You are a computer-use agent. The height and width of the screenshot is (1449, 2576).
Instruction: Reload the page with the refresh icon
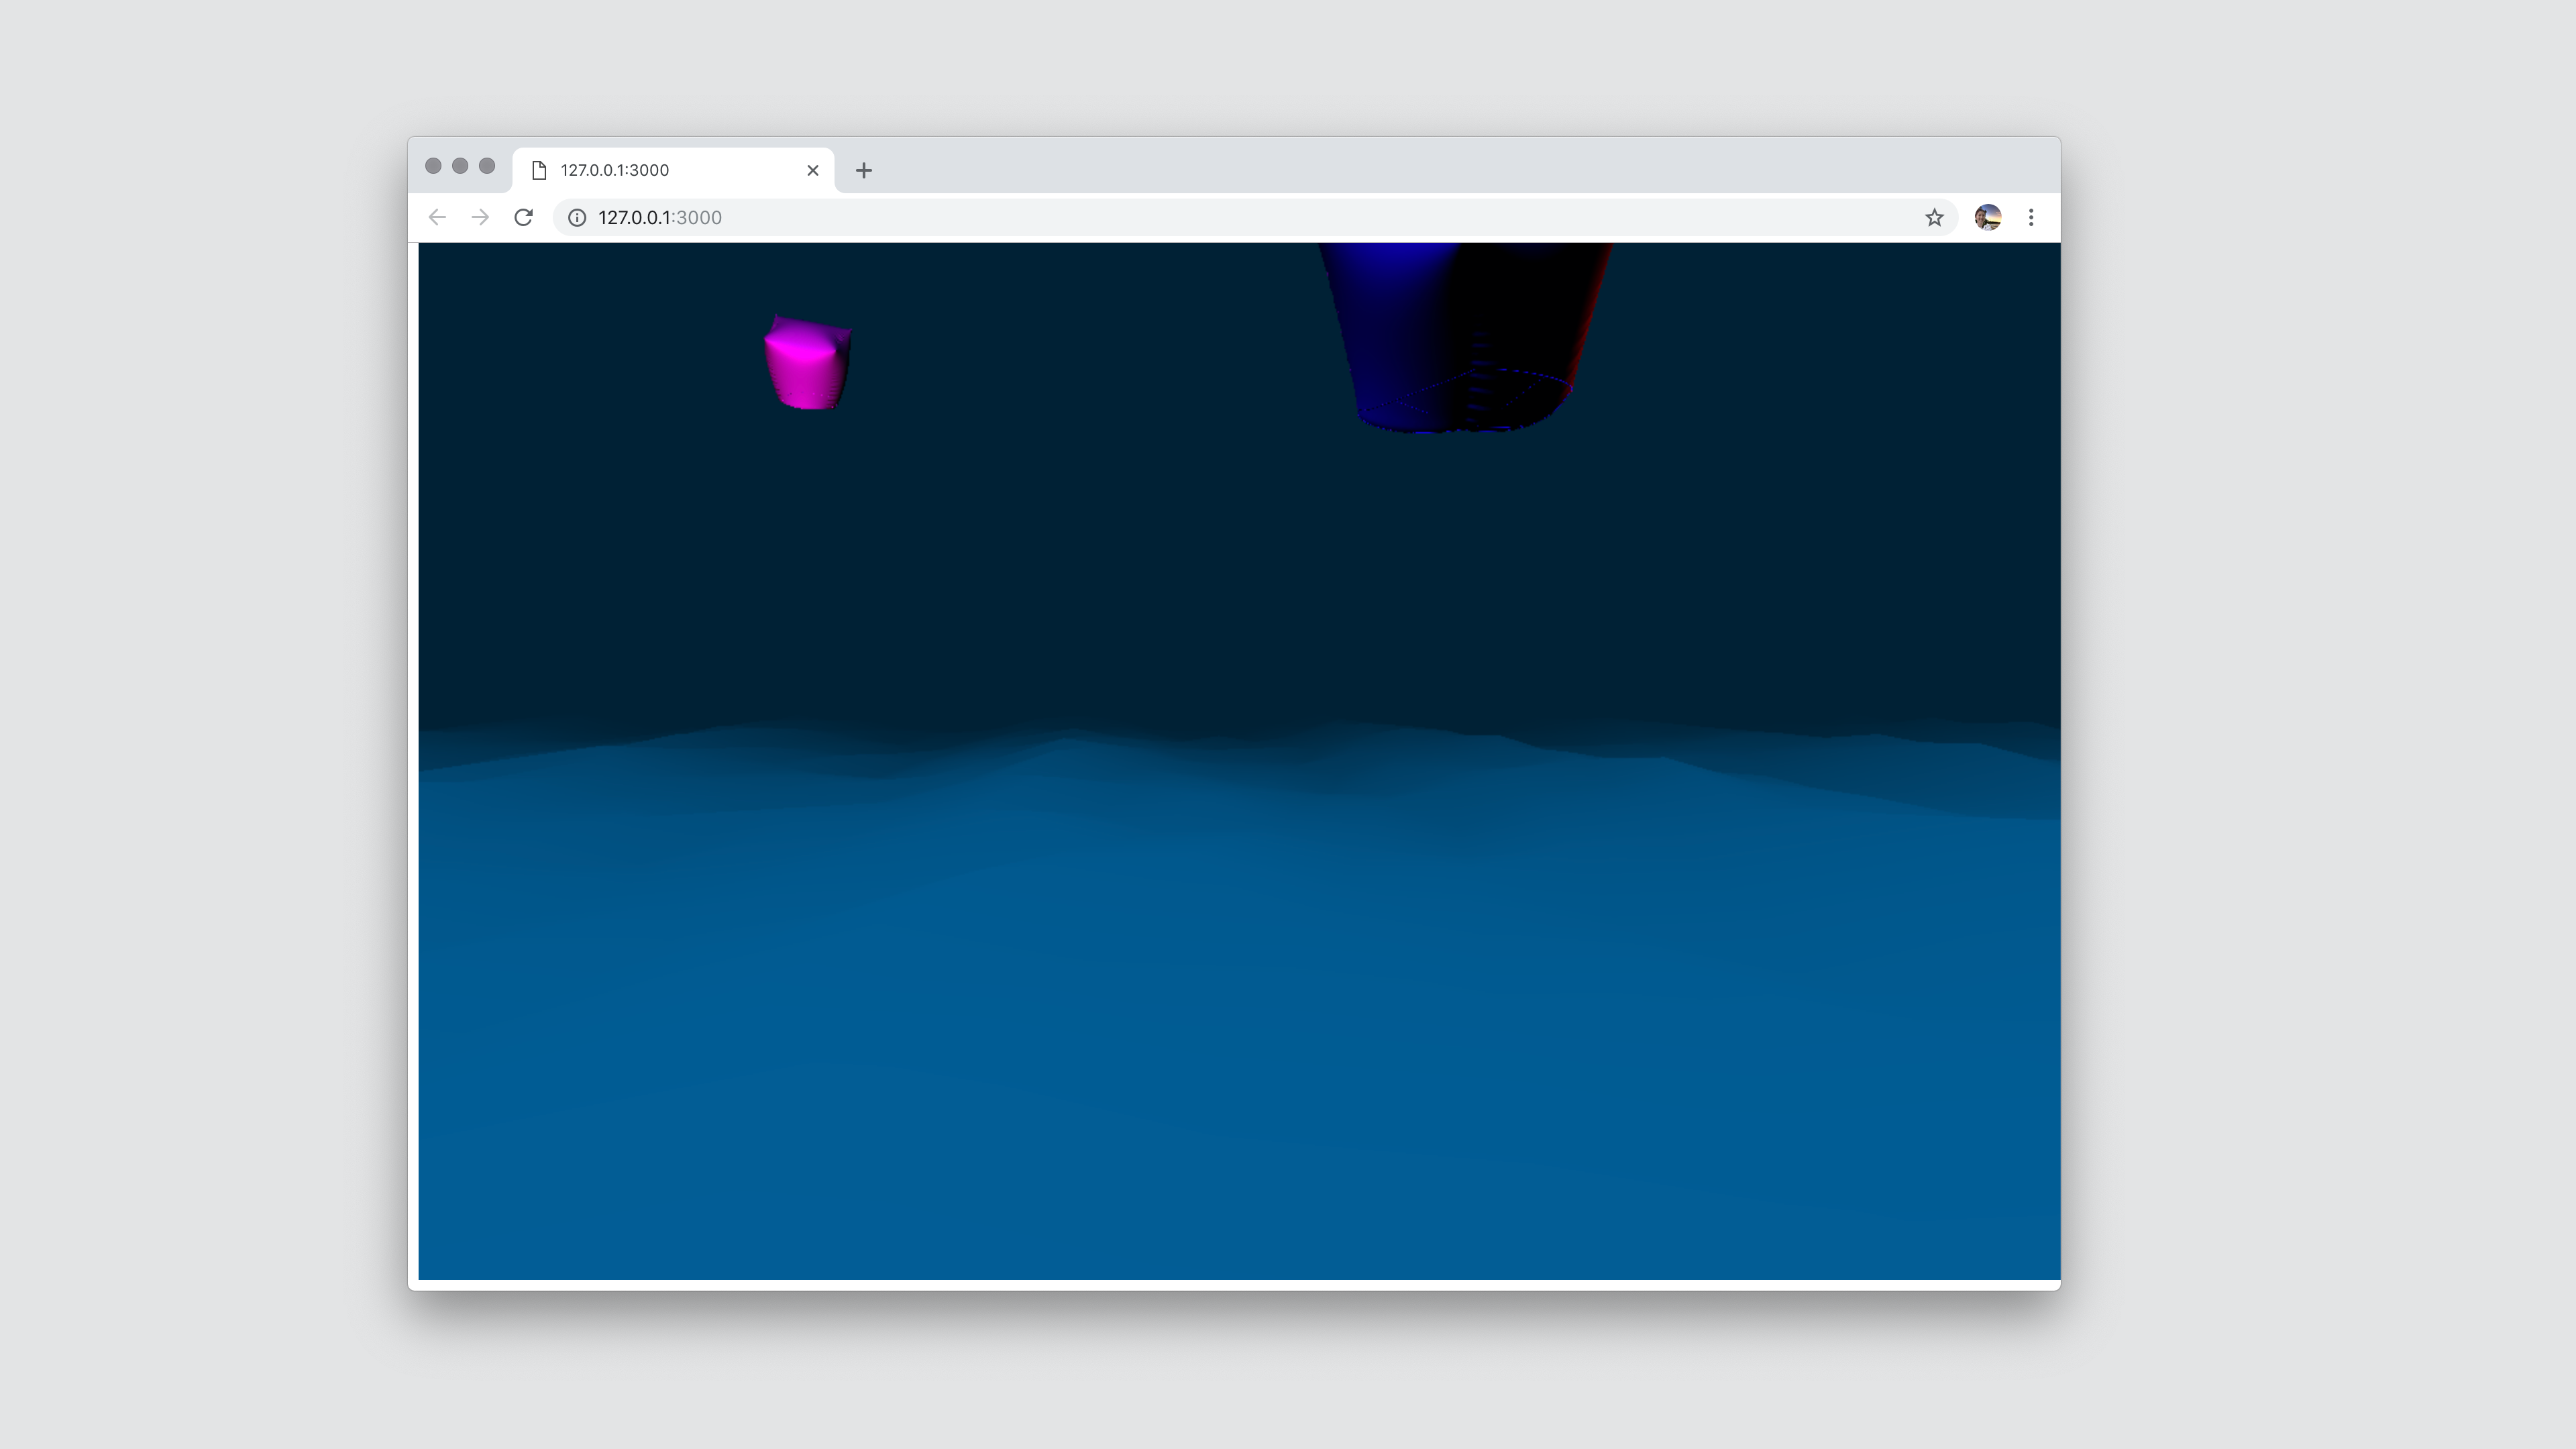click(523, 217)
